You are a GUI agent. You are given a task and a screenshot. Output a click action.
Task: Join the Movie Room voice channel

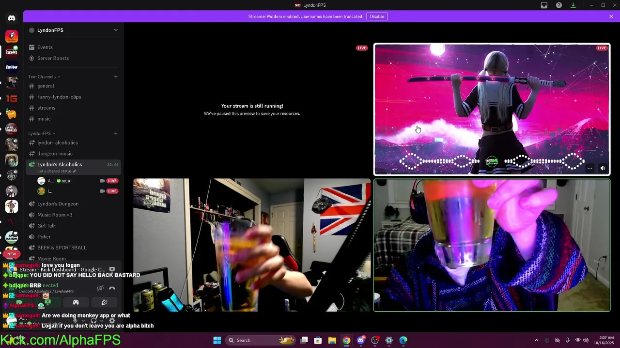[x=74, y=259]
